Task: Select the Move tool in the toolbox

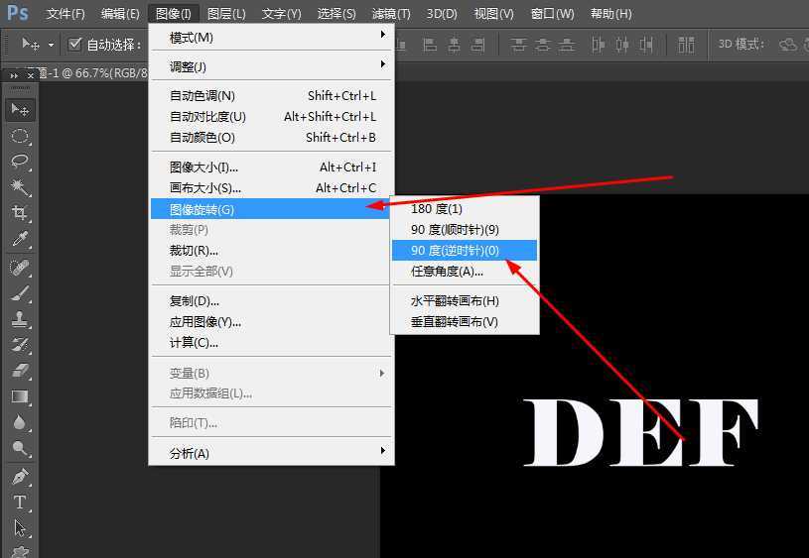Action: click(x=20, y=109)
